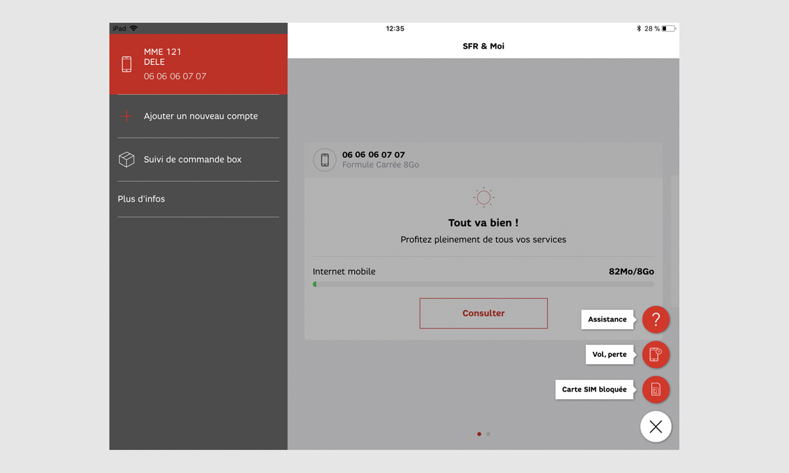789x473 pixels.
Task: Click the Vol, perte label
Action: [x=609, y=355]
